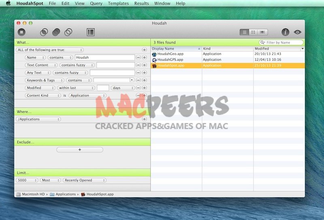This screenshot has height=220, width=324.
Task: Open the Any Text attribute dropdown
Action: pos(38,73)
